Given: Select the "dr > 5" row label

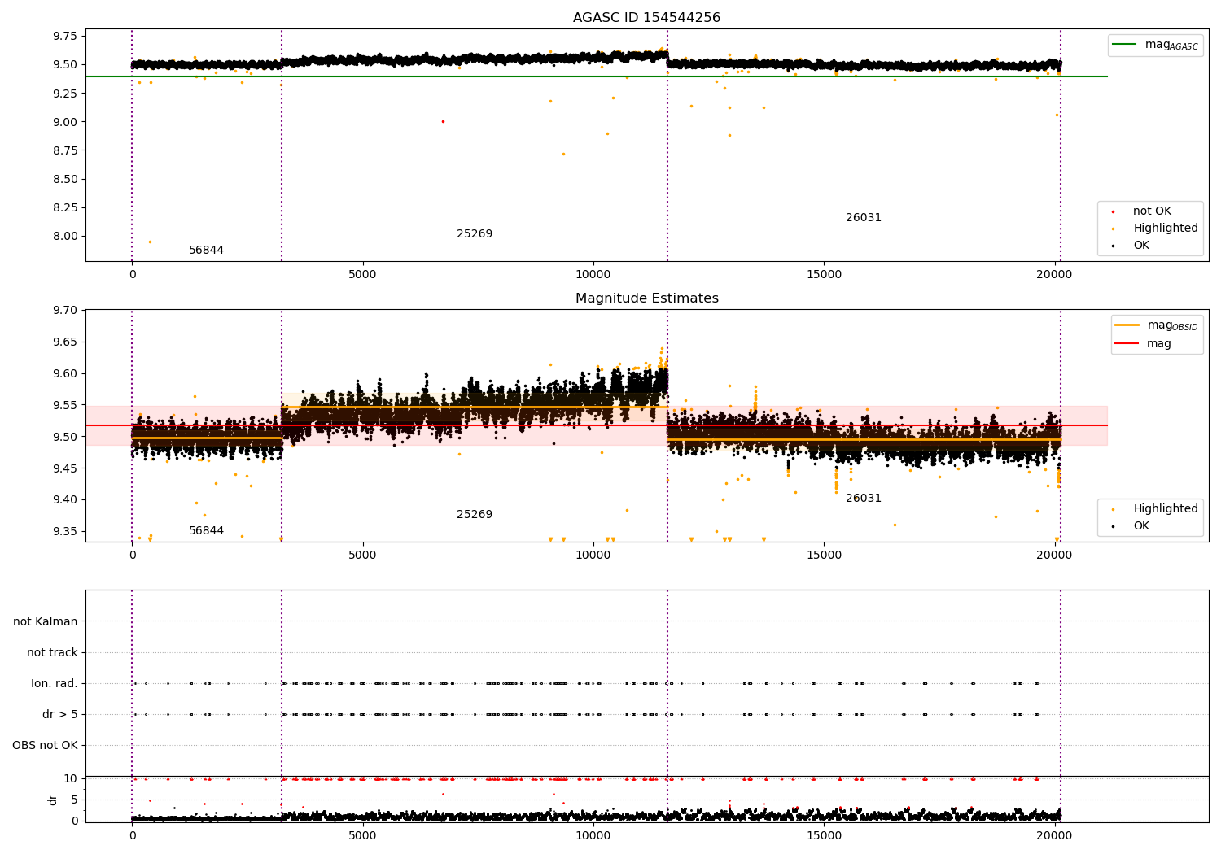Looking at the screenshot, I should [60, 714].
